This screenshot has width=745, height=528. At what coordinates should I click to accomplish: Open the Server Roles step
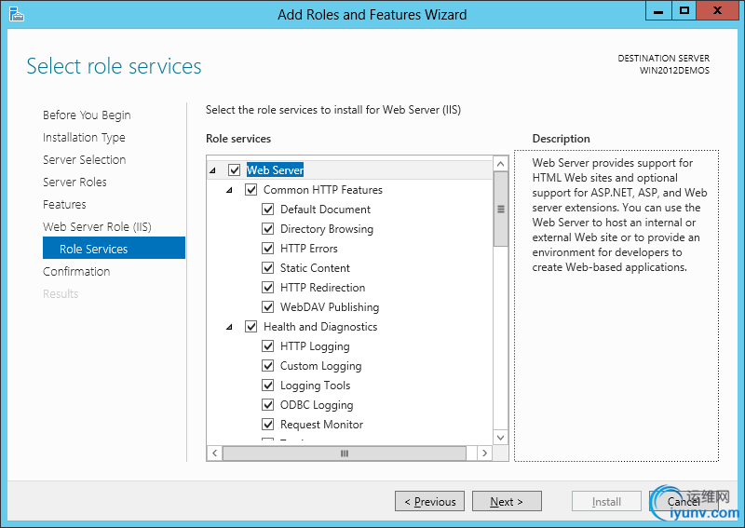tap(74, 182)
